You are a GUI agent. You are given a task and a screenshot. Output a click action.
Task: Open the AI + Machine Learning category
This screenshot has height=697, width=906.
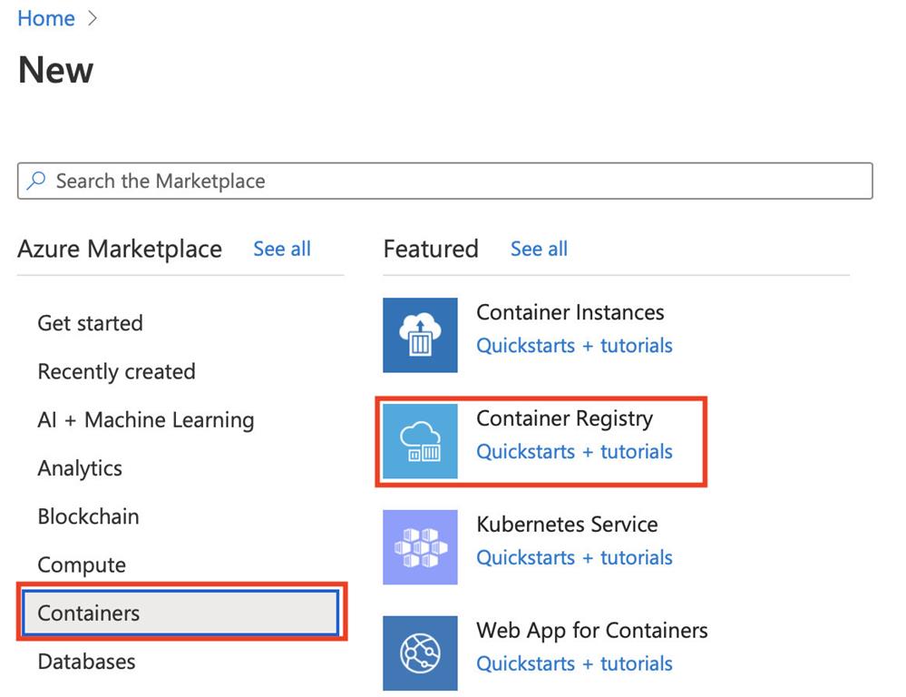pyautogui.click(x=145, y=419)
